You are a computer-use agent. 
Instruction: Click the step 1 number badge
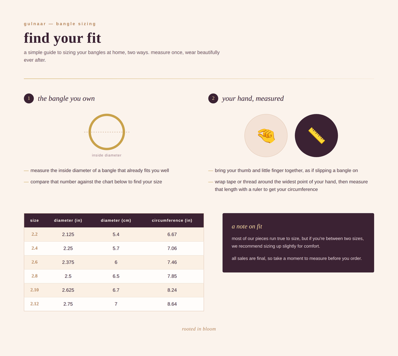point(29,98)
